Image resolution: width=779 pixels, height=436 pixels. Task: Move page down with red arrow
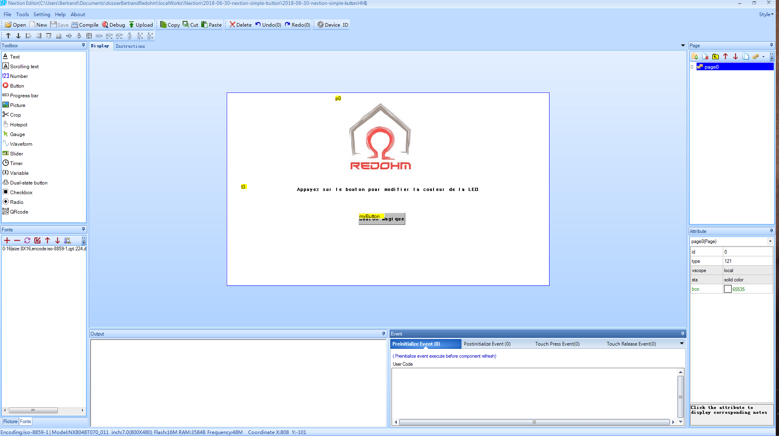tap(736, 57)
